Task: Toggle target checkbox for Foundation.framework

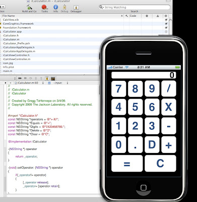Action: pyautogui.click(x=166, y=28)
